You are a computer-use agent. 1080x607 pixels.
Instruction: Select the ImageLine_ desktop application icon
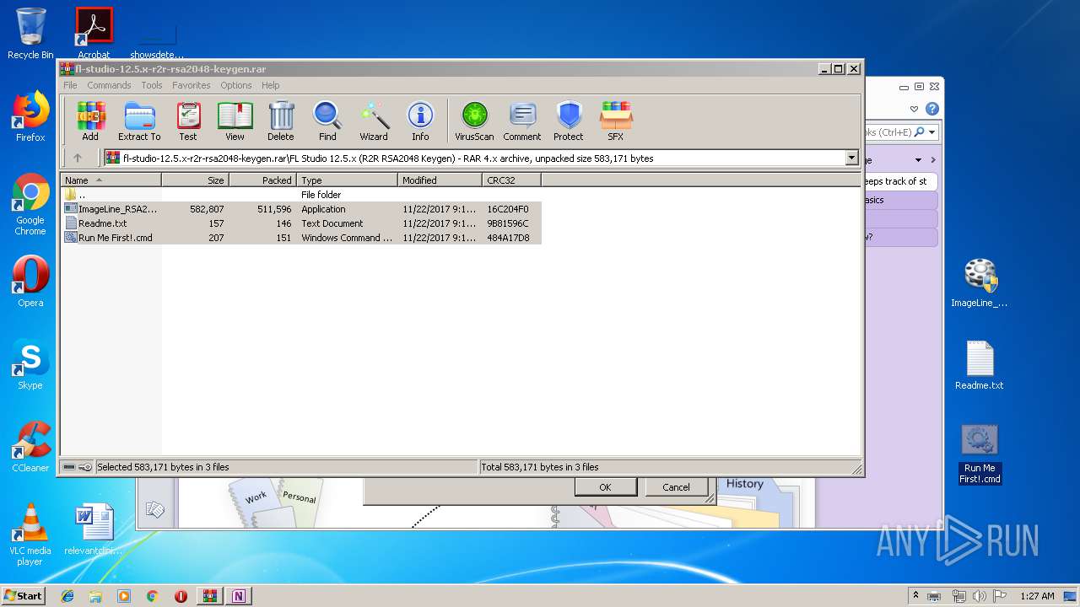(980, 282)
